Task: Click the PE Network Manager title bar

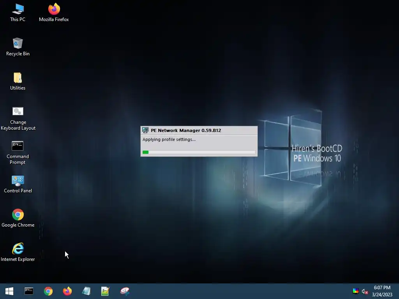Action: click(199, 130)
